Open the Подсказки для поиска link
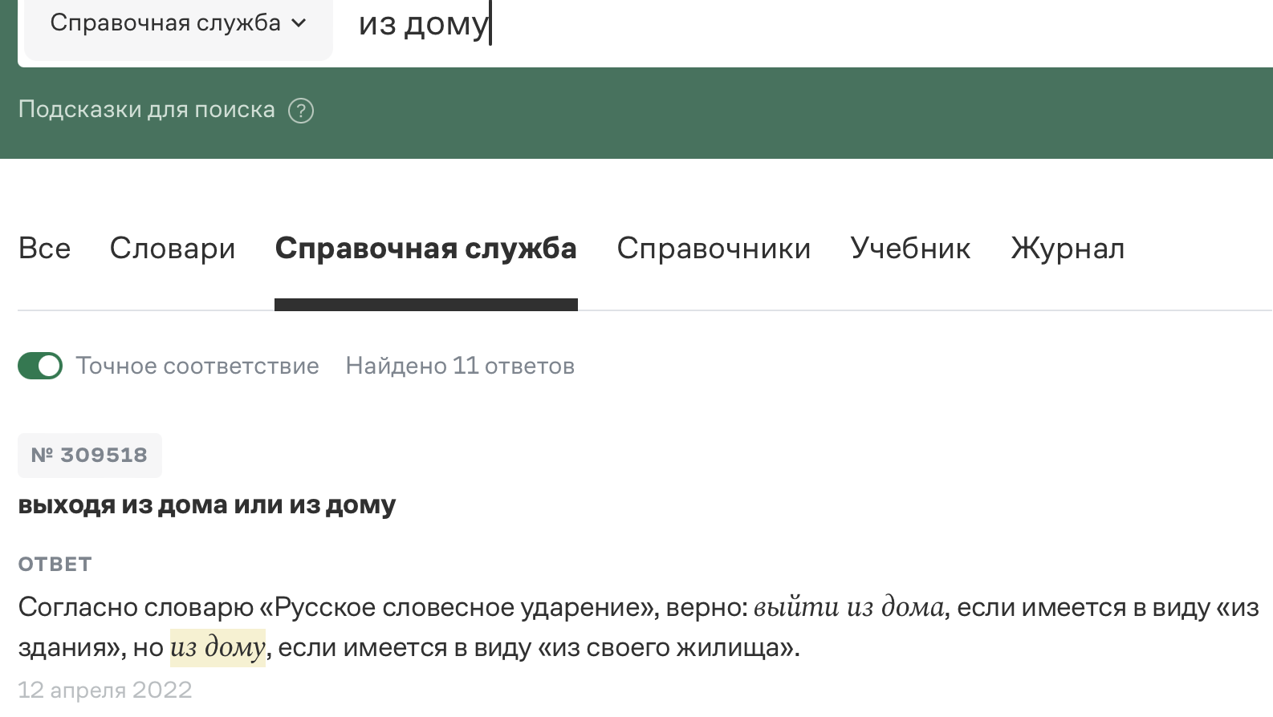 tap(146, 110)
